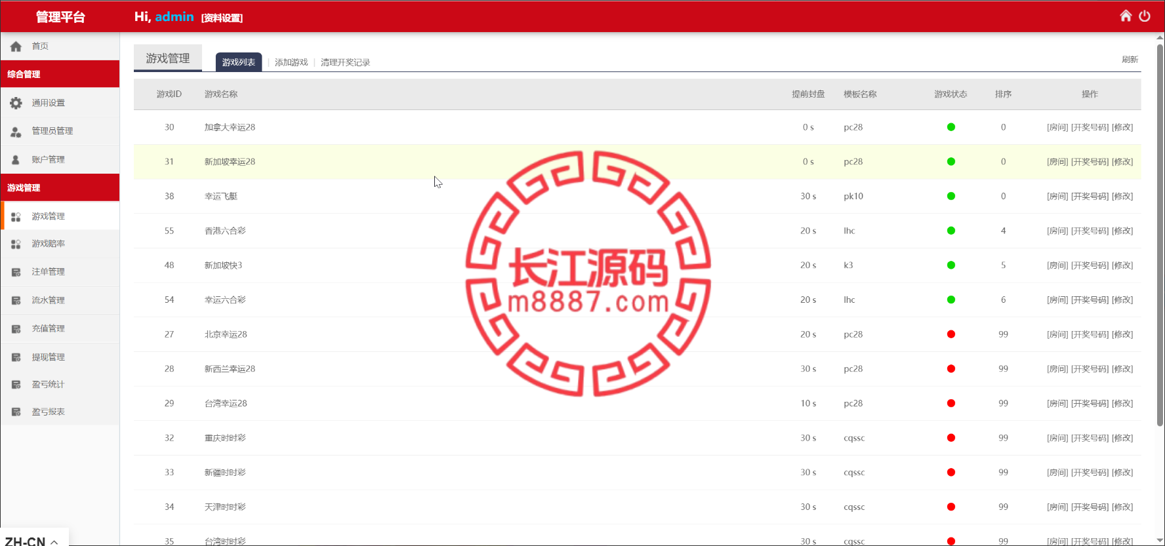Click [开奖号码] for 幸运六合彩
This screenshot has height=546, width=1165.
[1090, 300]
